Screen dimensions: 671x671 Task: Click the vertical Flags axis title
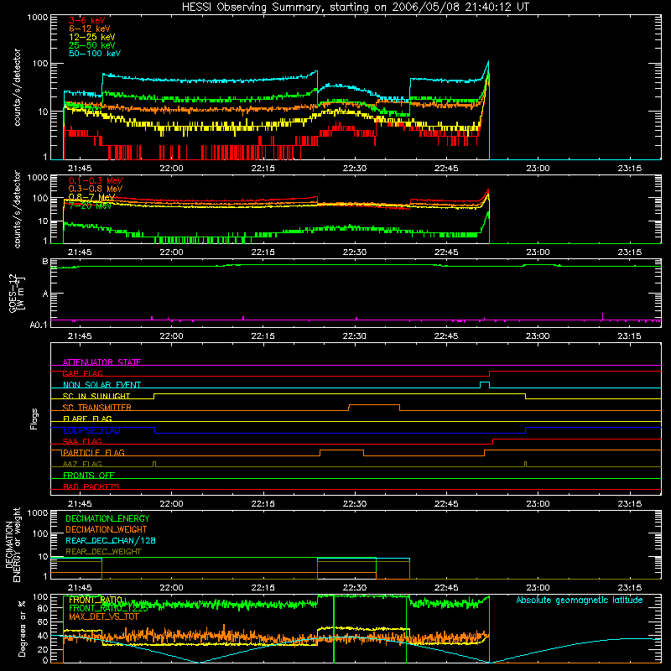(34, 419)
